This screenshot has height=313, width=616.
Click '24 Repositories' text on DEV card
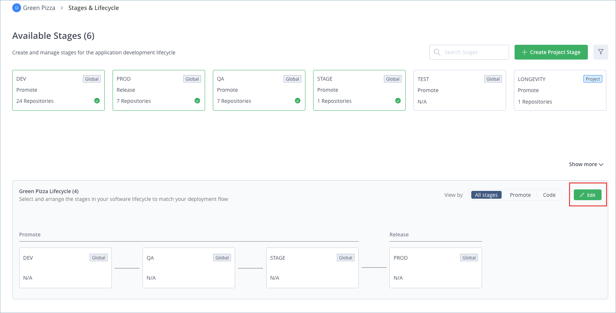[x=35, y=101]
